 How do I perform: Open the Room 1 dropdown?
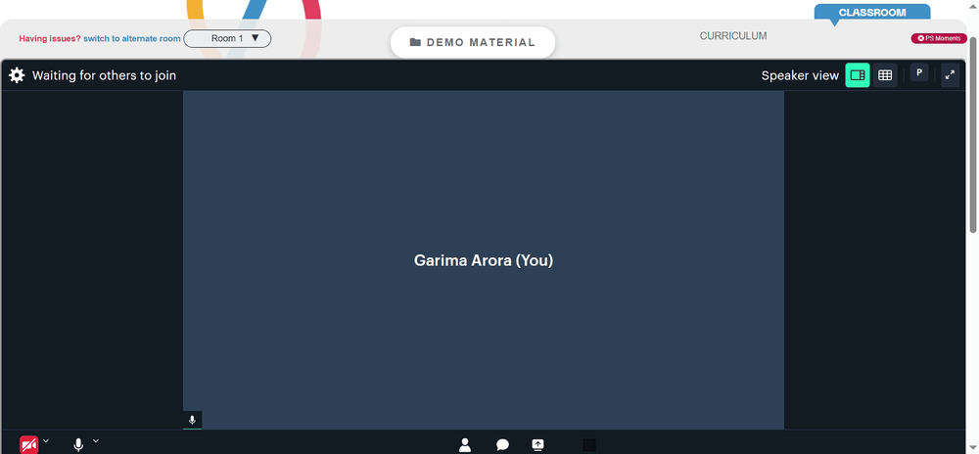point(227,39)
